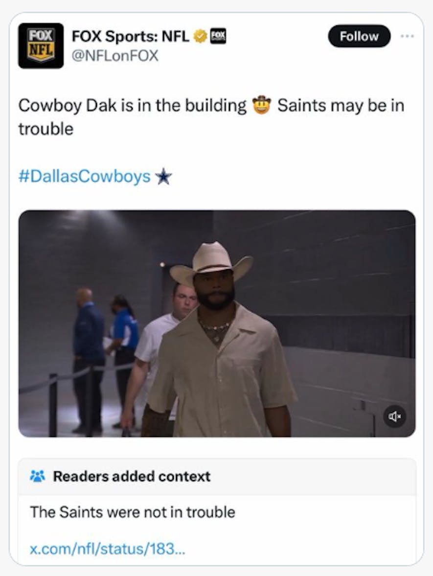
Task: Click the FOX affiliate badge icon
Action: click(218, 36)
